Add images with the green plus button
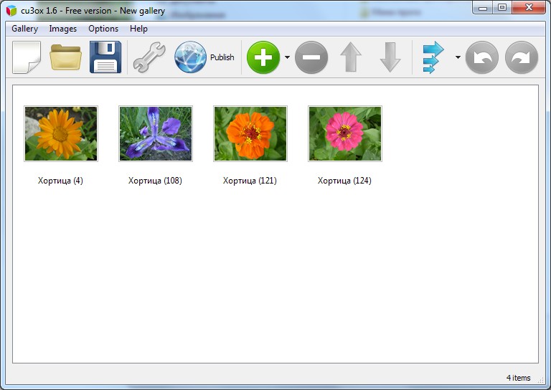The width and height of the screenshot is (551, 390). coord(263,57)
